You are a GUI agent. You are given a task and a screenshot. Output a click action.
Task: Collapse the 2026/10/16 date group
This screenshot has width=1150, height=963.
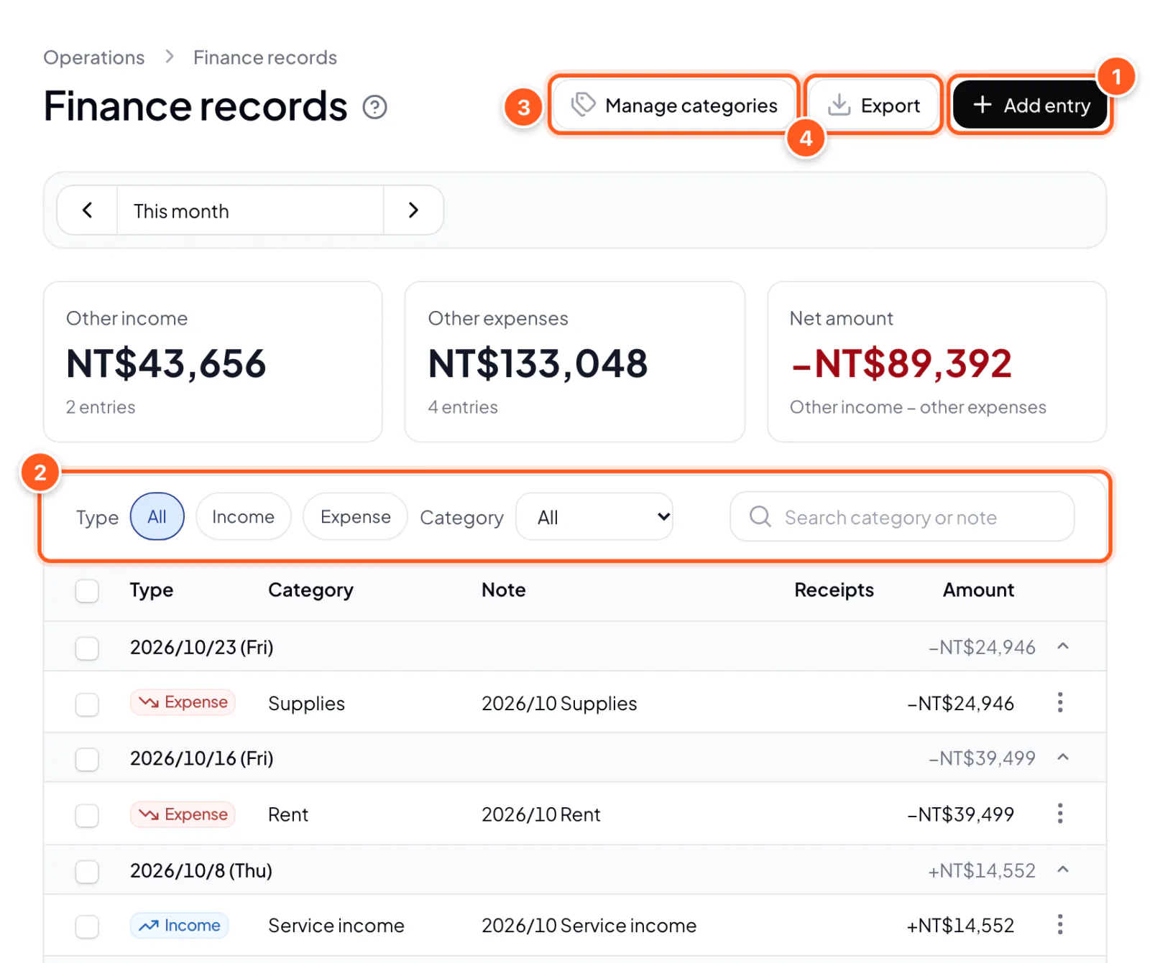pyautogui.click(x=1063, y=757)
